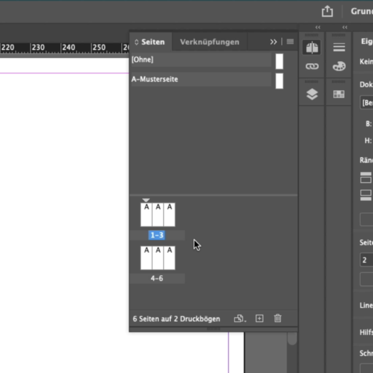Click the 4-6 spread label
Screen dimensions: 373x373
(x=157, y=278)
